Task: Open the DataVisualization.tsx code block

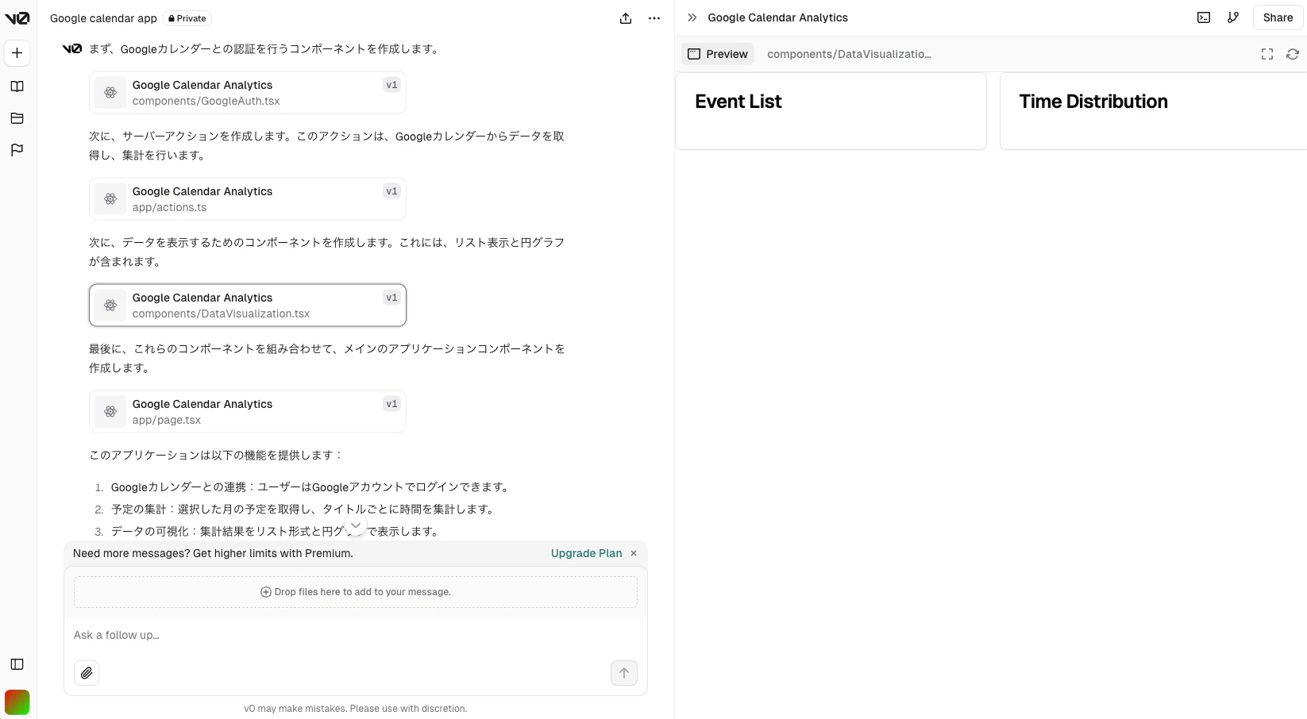Action: click(248, 306)
